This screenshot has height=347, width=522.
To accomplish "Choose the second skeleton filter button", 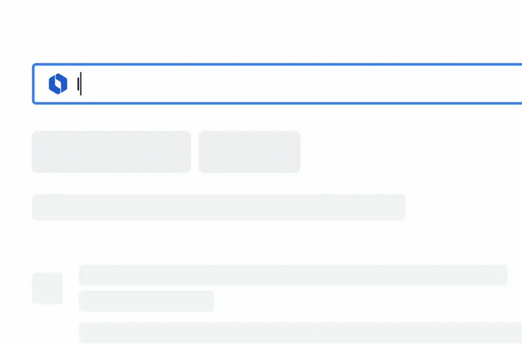I will pos(249,152).
